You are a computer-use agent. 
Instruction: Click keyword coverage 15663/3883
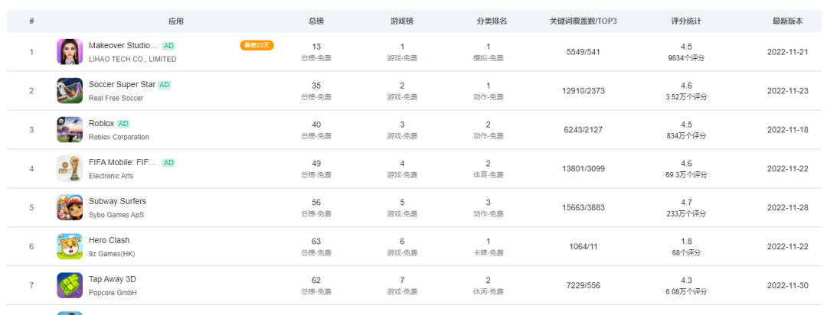pyautogui.click(x=583, y=208)
